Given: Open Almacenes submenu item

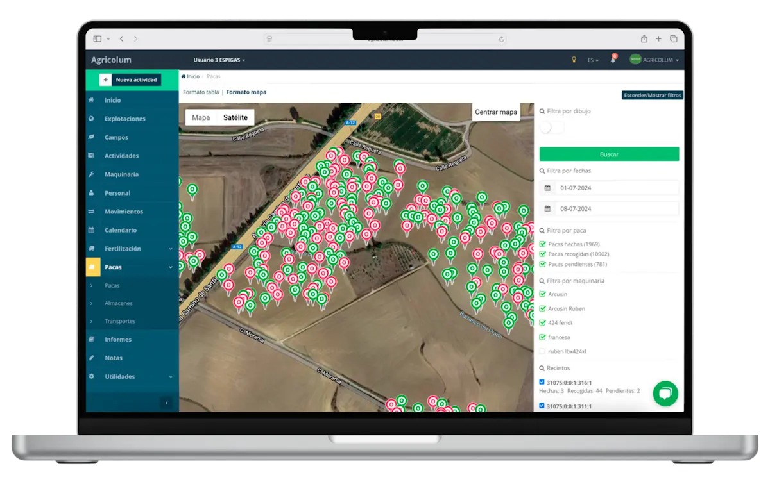Looking at the screenshot, I should click(119, 303).
